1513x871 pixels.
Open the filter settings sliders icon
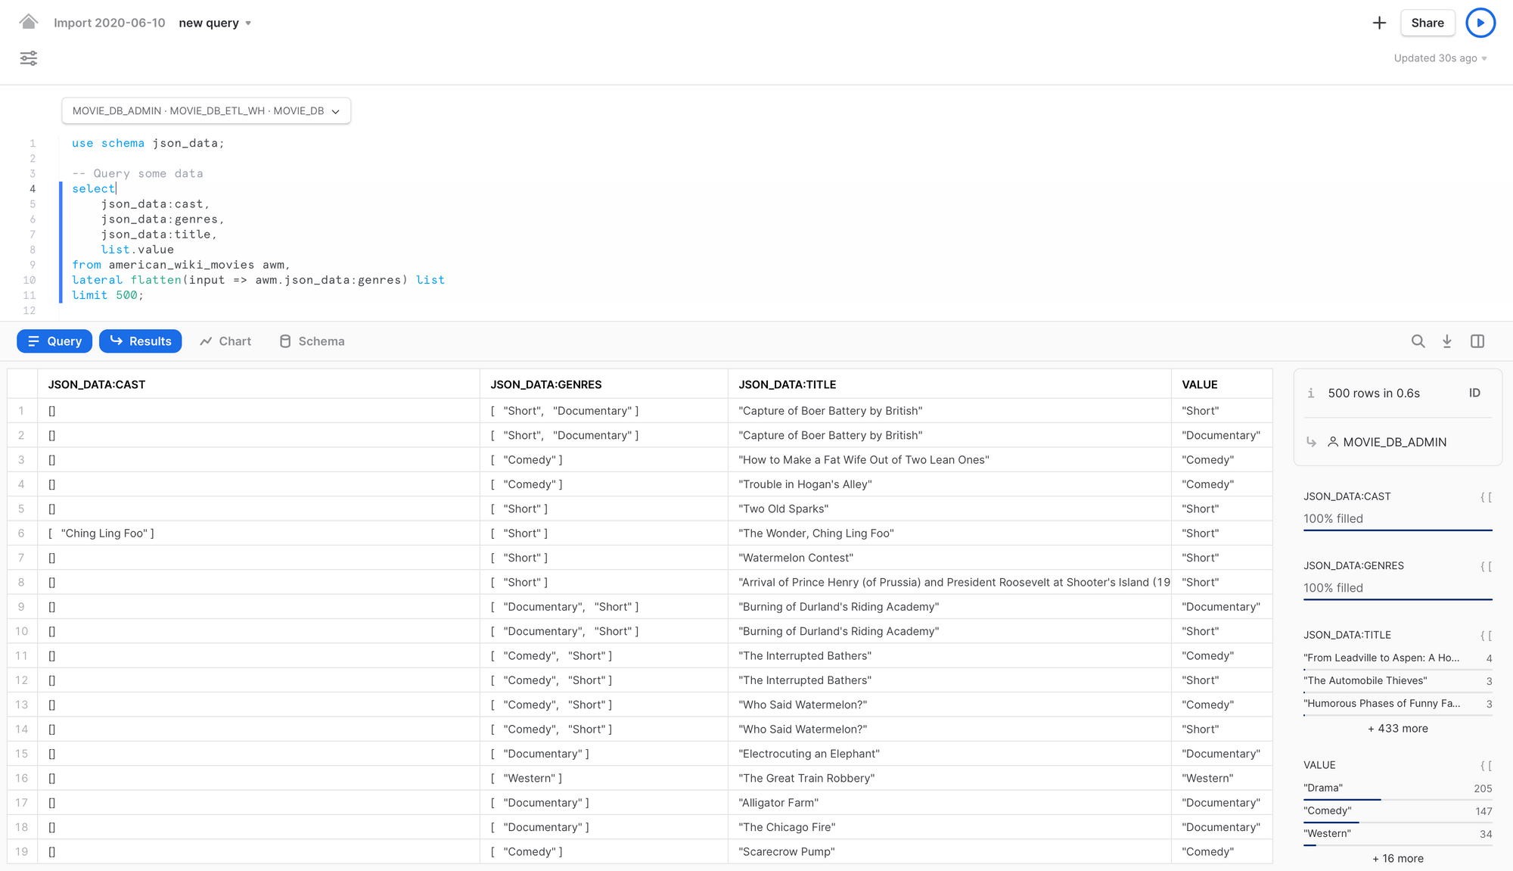click(x=29, y=58)
